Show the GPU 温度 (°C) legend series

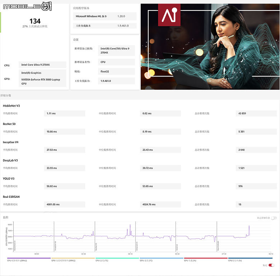tap(162, 259)
